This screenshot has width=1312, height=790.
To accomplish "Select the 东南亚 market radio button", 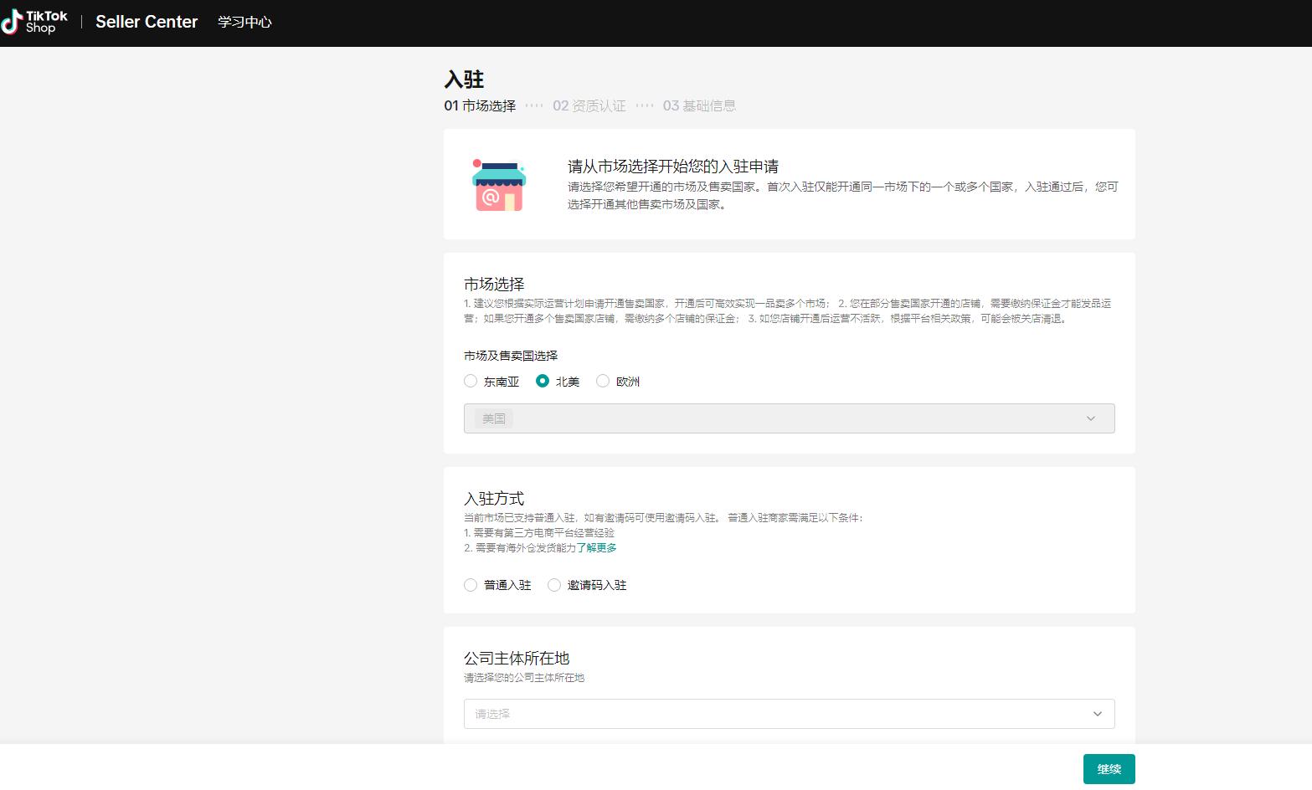I will tap(471, 381).
